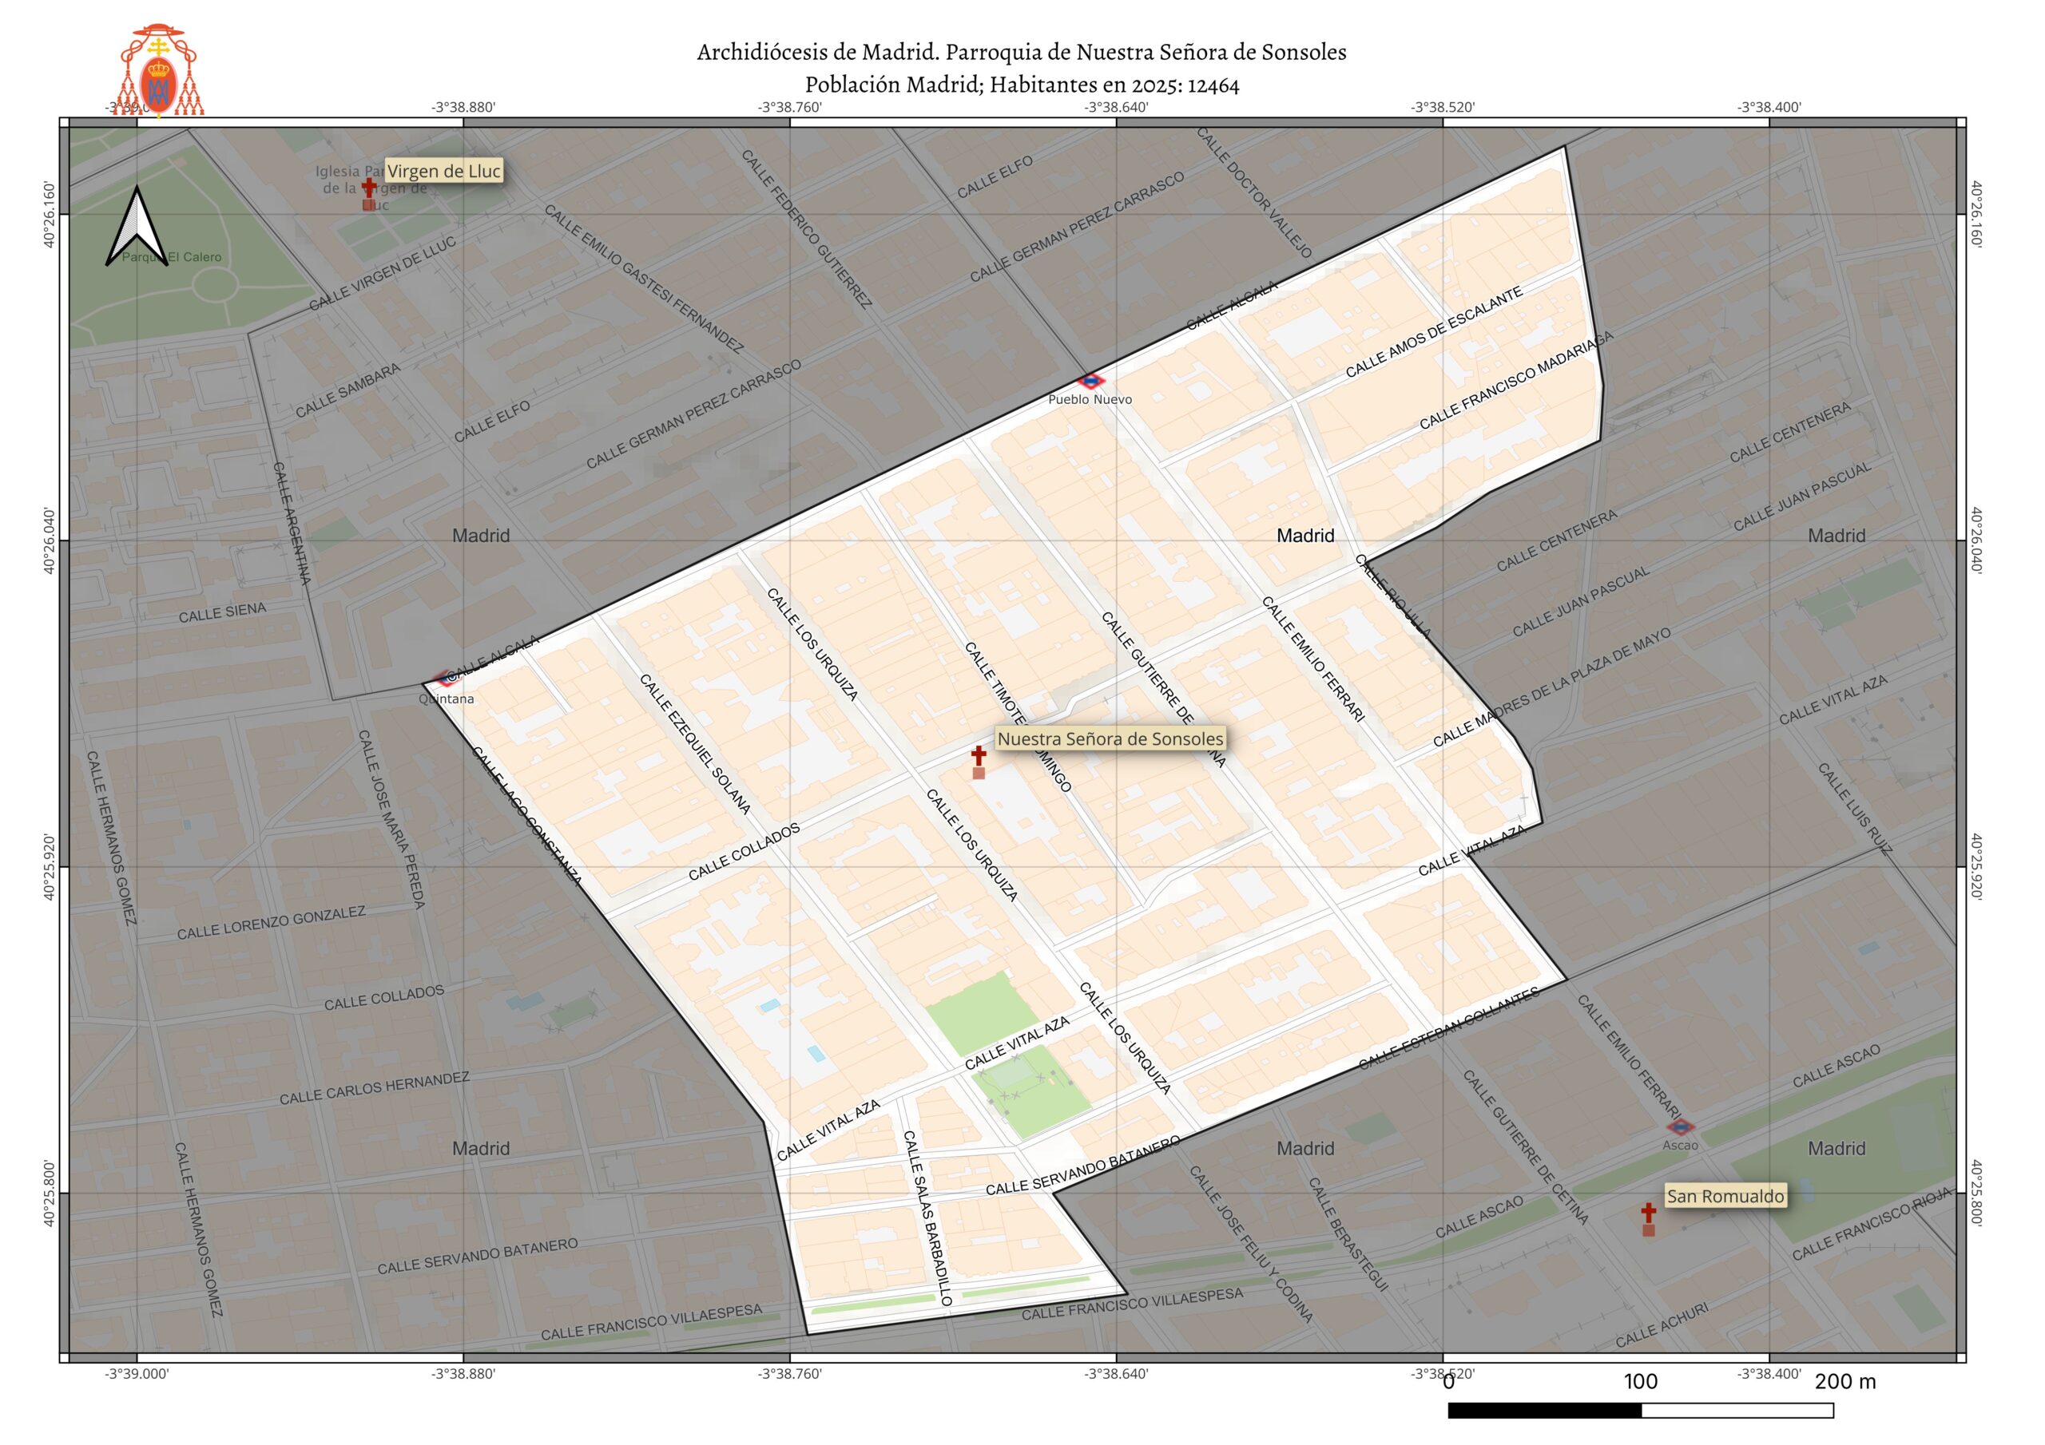Click the Virgen de Lluc cross marker
Screen dimensions: 2045x1445
click(369, 188)
